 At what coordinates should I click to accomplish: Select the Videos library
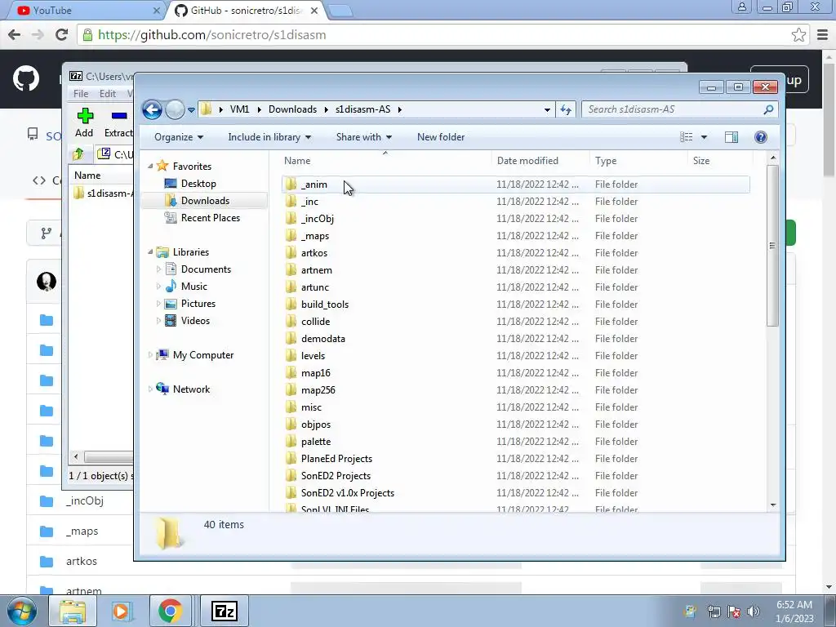click(195, 320)
